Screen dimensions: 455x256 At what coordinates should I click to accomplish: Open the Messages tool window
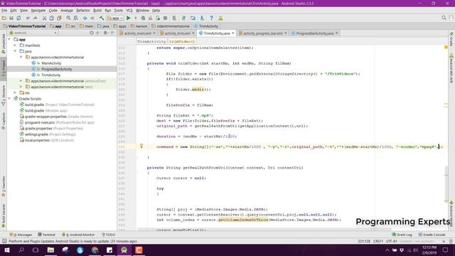point(21,235)
